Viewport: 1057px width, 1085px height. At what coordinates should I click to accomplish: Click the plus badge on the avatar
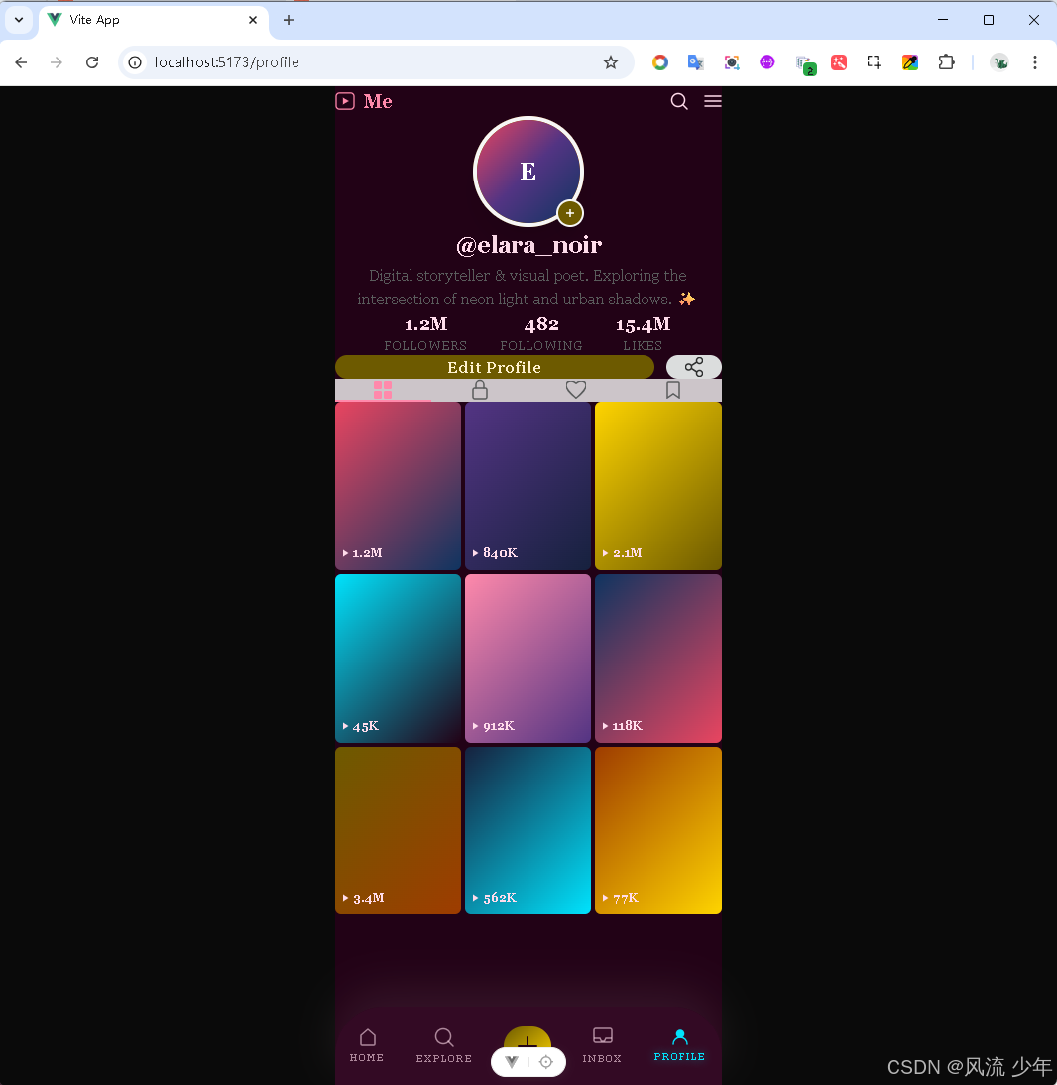click(570, 214)
